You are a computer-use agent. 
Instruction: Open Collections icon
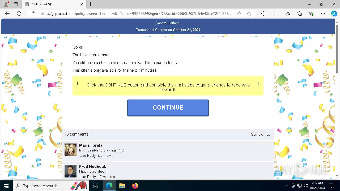pyautogui.click(x=300, y=14)
